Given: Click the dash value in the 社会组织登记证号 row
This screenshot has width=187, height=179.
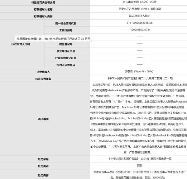Looking at the screenshot, I should click(140, 57).
